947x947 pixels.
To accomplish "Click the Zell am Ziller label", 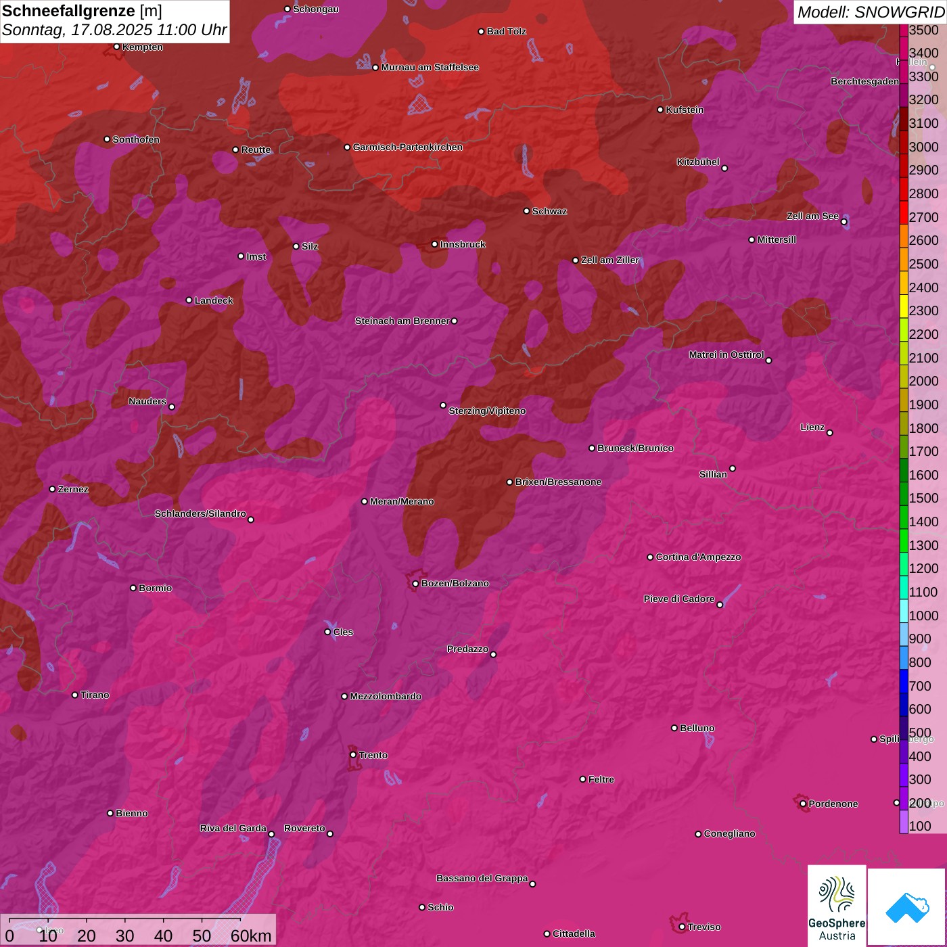I will click(610, 260).
